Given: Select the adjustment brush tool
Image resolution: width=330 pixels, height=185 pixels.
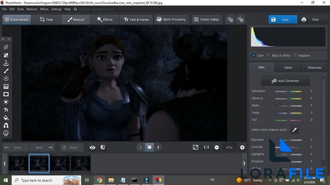Looking at the screenshot, I should [x=6, y=71].
